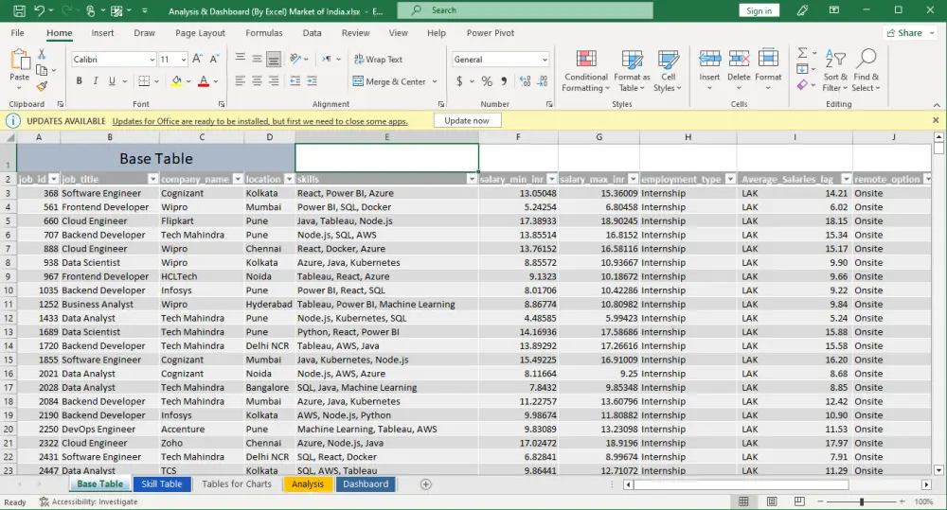This screenshot has height=510, width=947.
Task: Click the Format as Table icon
Action: pos(632,60)
